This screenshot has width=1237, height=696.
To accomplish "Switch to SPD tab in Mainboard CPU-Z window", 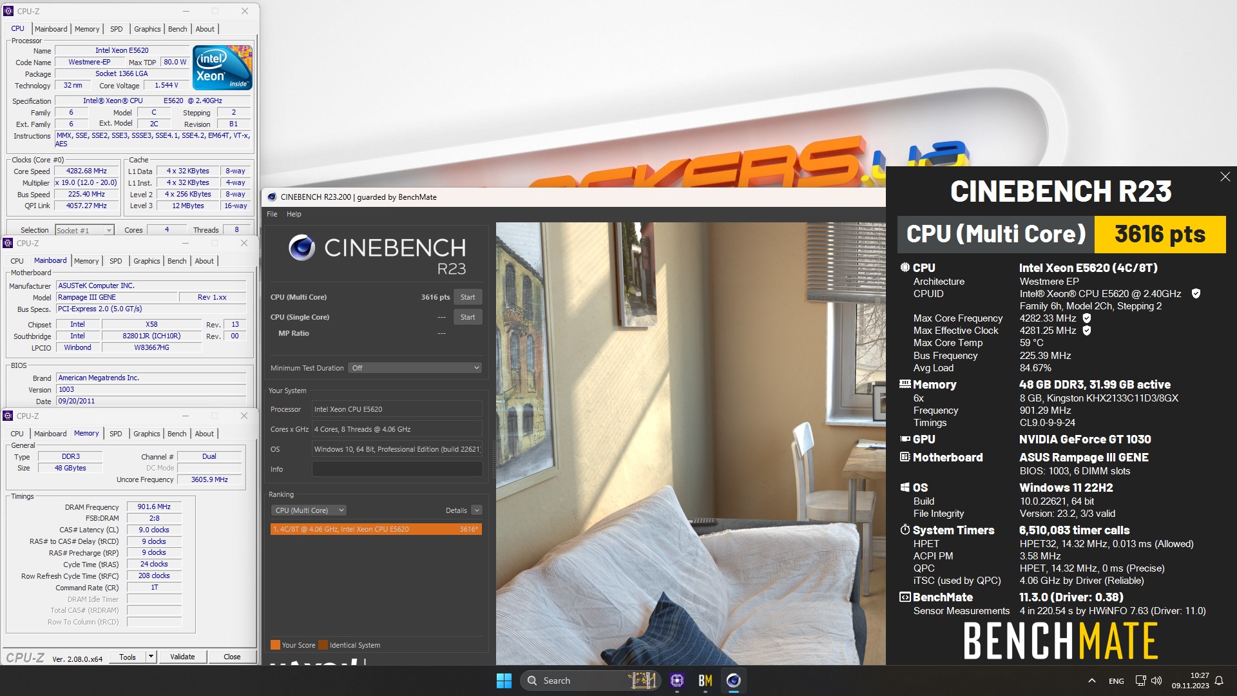I will [x=116, y=261].
